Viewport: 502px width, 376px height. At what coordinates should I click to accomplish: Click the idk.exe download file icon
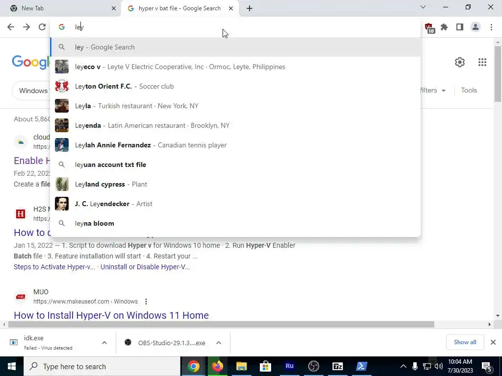point(14,342)
